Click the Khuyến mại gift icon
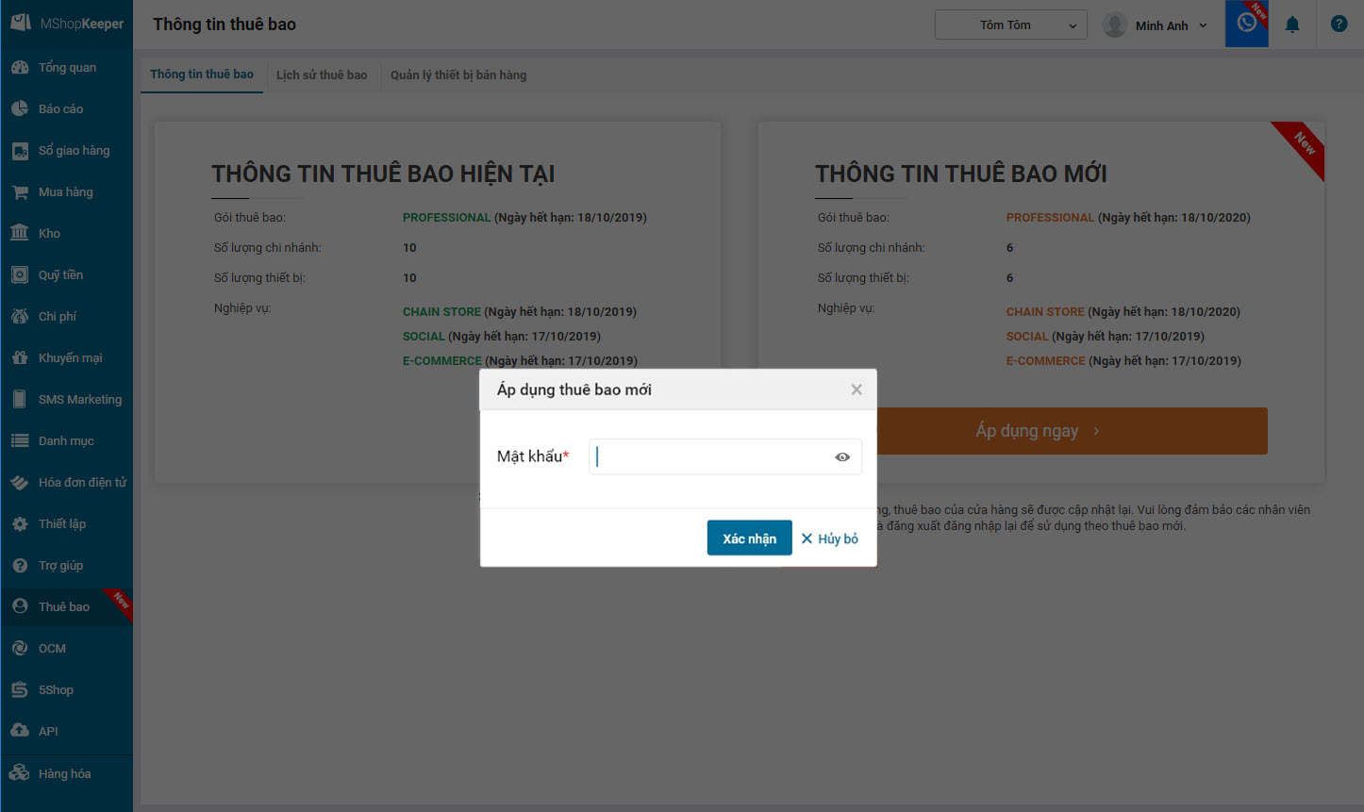Image resolution: width=1364 pixels, height=812 pixels. (x=20, y=358)
